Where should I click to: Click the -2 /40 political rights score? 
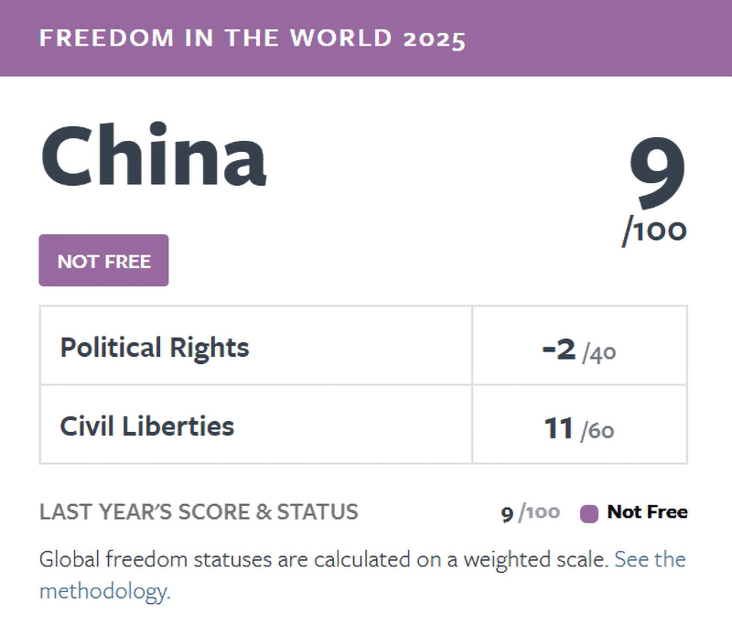[579, 350]
